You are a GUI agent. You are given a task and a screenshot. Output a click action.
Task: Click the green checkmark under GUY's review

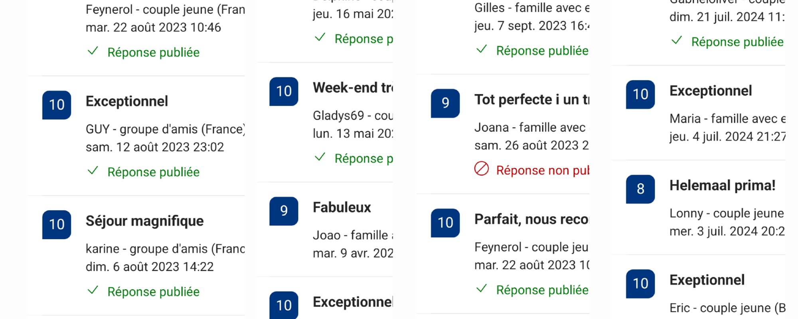93,171
